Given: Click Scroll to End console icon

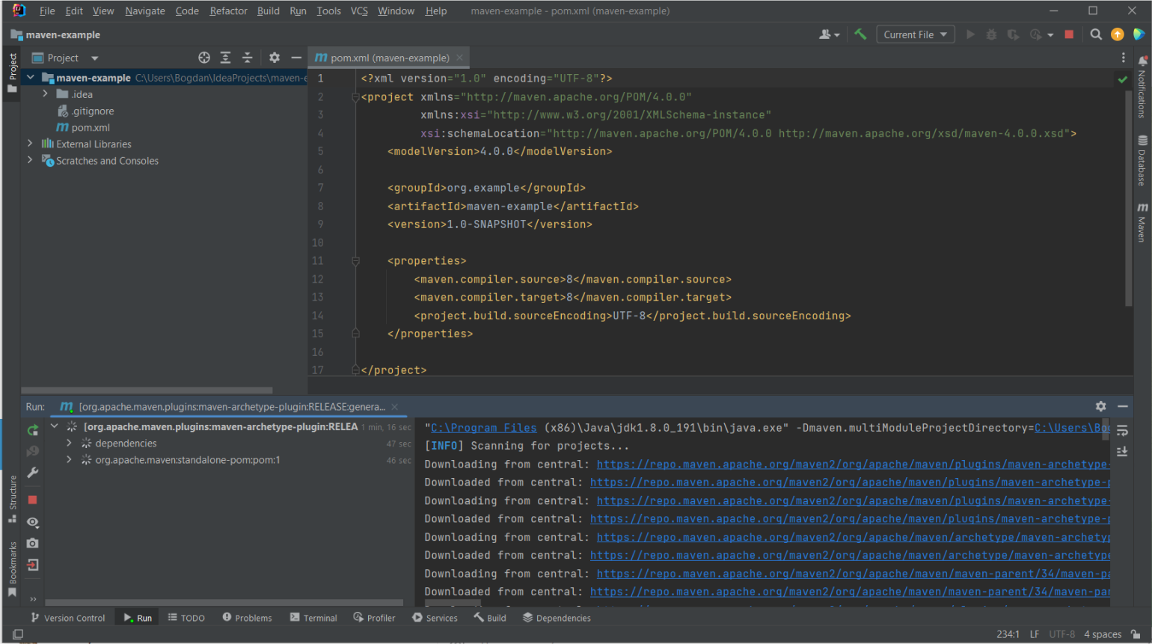Looking at the screenshot, I should (x=1122, y=451).
